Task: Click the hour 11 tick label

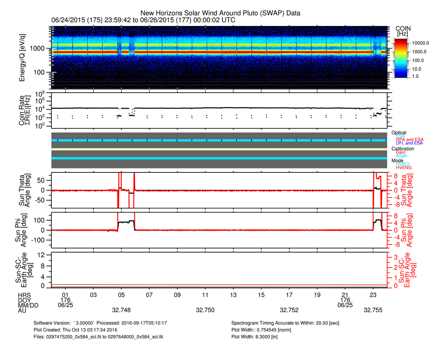Action: click(x=205, y=295)
